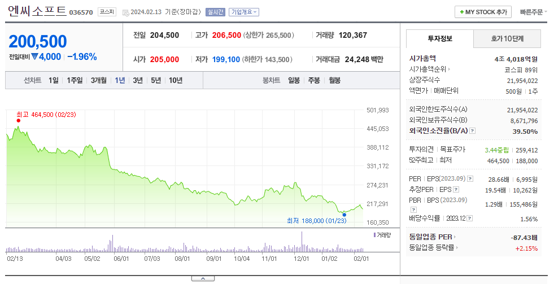Select the 3개월 line chart period
554x284 pixels.
99,81
